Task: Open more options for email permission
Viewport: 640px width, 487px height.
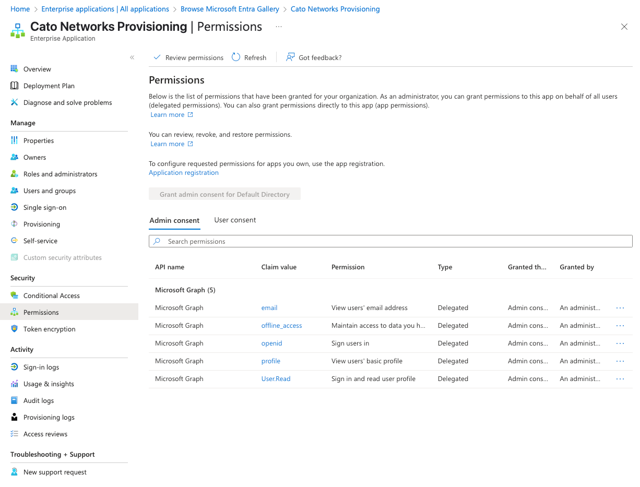Action: [x=620, y=308]
